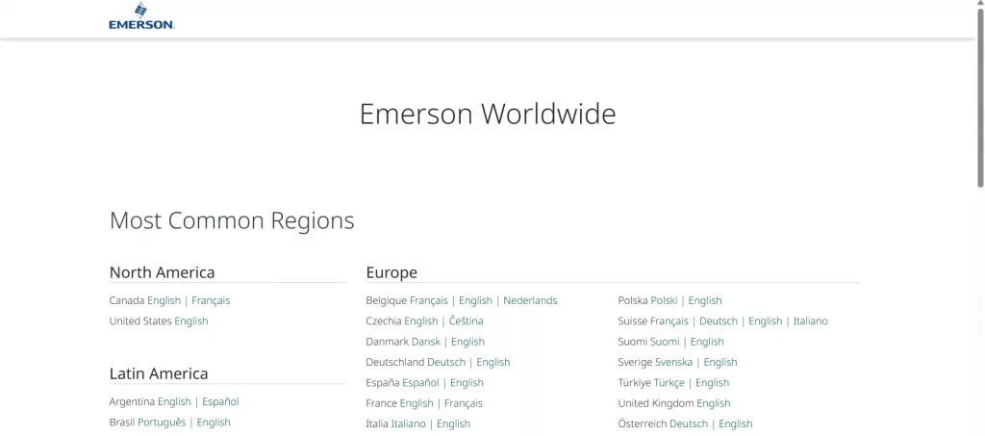Select France English link
Screen dimensions: 985x436
(417, 403)
